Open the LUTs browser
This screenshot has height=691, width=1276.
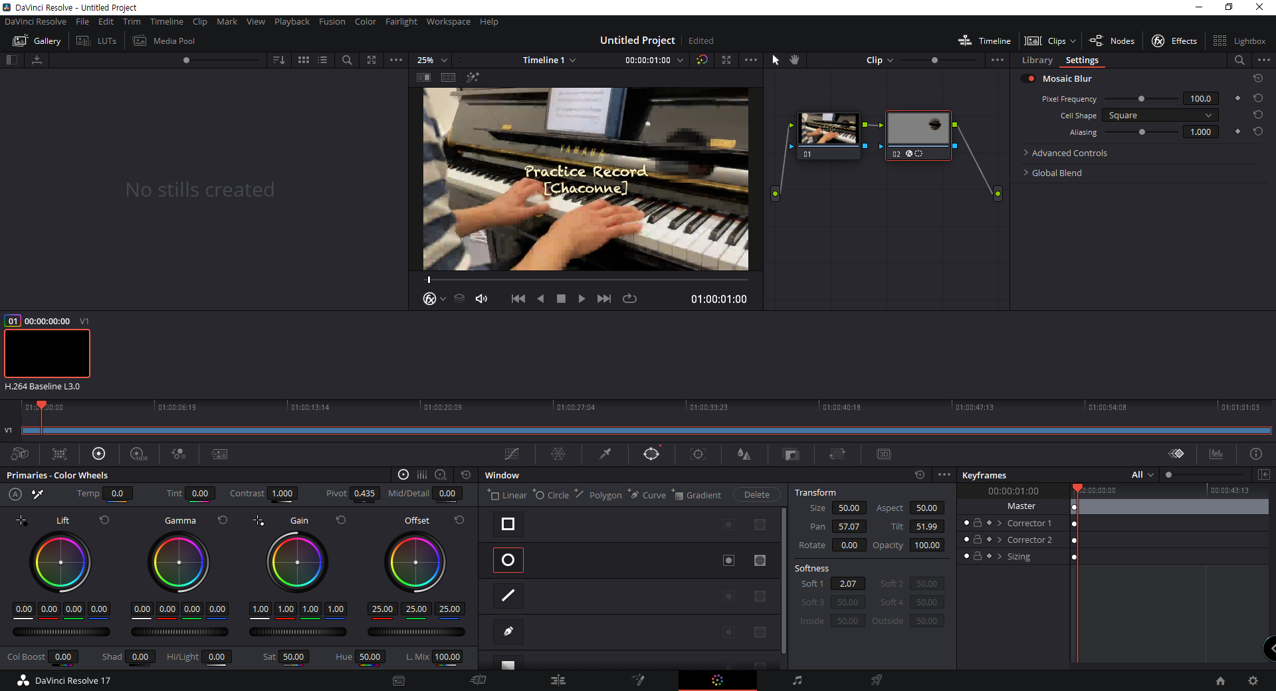pos(96,41)
